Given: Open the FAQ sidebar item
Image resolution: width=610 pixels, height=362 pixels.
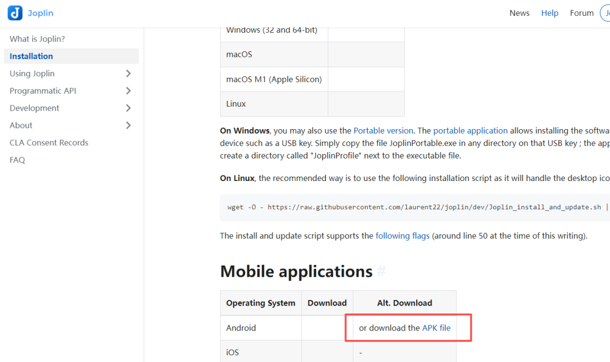Looking at the screenshot, I should coord(17,160).
